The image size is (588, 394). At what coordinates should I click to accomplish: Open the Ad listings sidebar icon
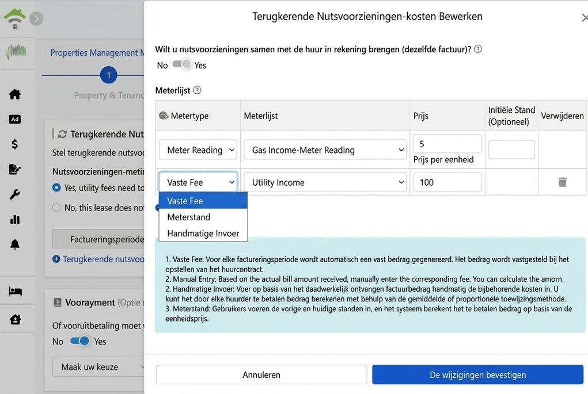tap(15, 119)
